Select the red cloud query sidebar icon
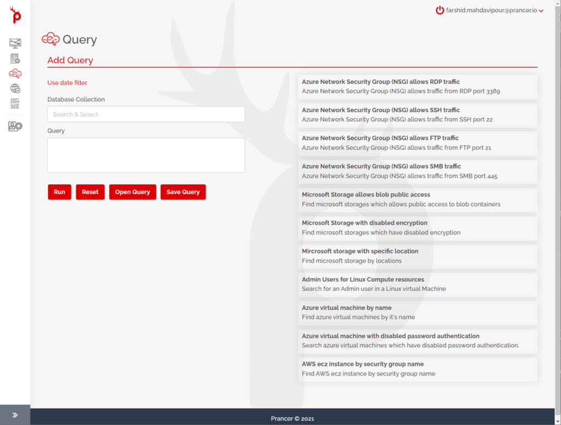The width and height of the screenshot is (561, 425). pos(15,73)
